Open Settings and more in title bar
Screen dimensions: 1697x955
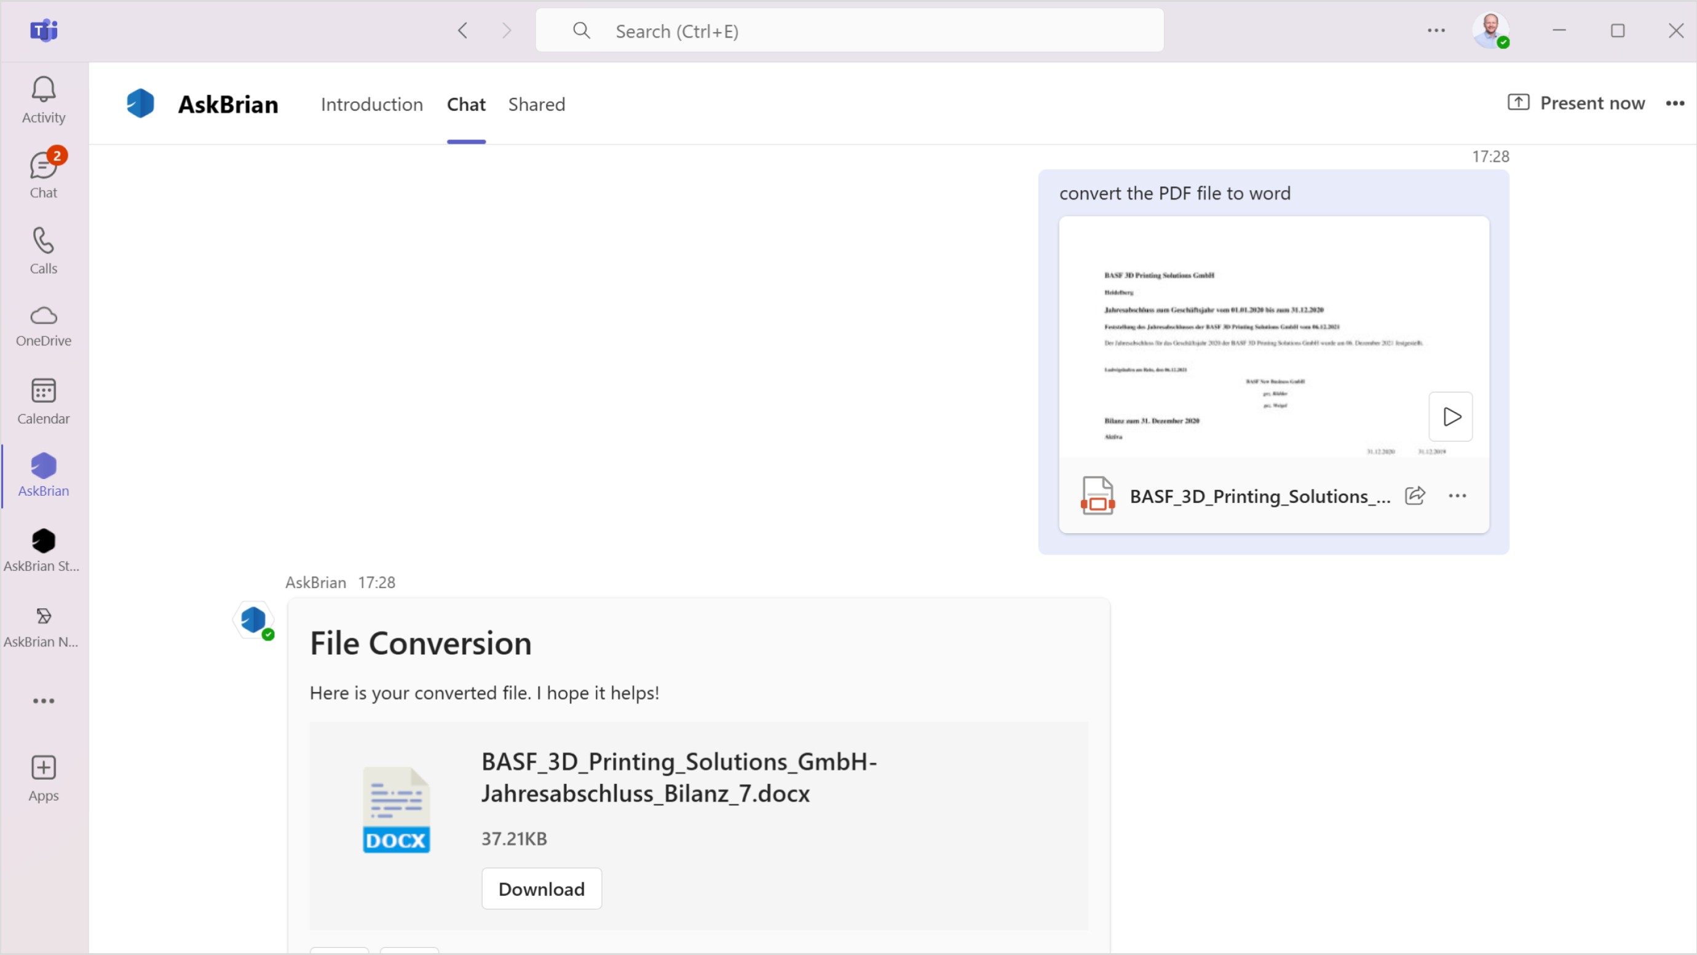1436,30
